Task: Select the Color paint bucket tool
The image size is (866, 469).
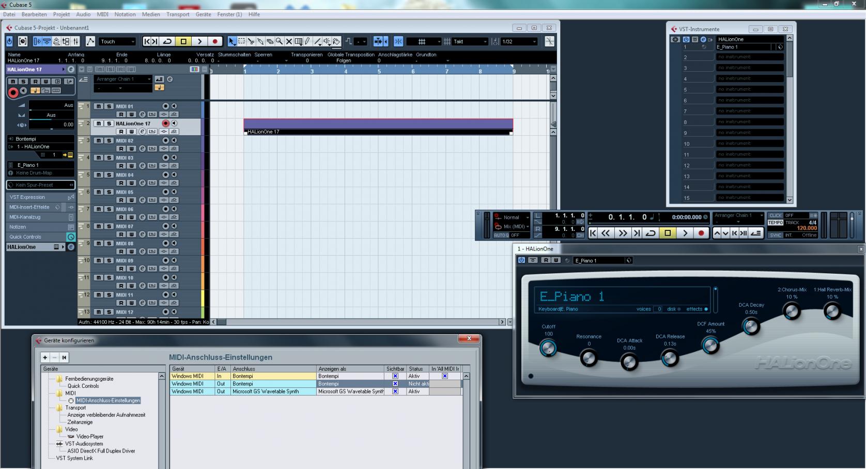Action: (x=336, y=41)
